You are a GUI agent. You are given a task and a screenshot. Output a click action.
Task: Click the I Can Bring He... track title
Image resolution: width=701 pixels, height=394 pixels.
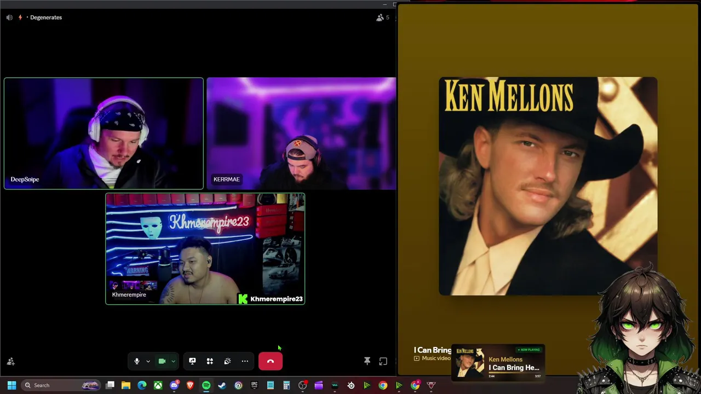[514, 368]
